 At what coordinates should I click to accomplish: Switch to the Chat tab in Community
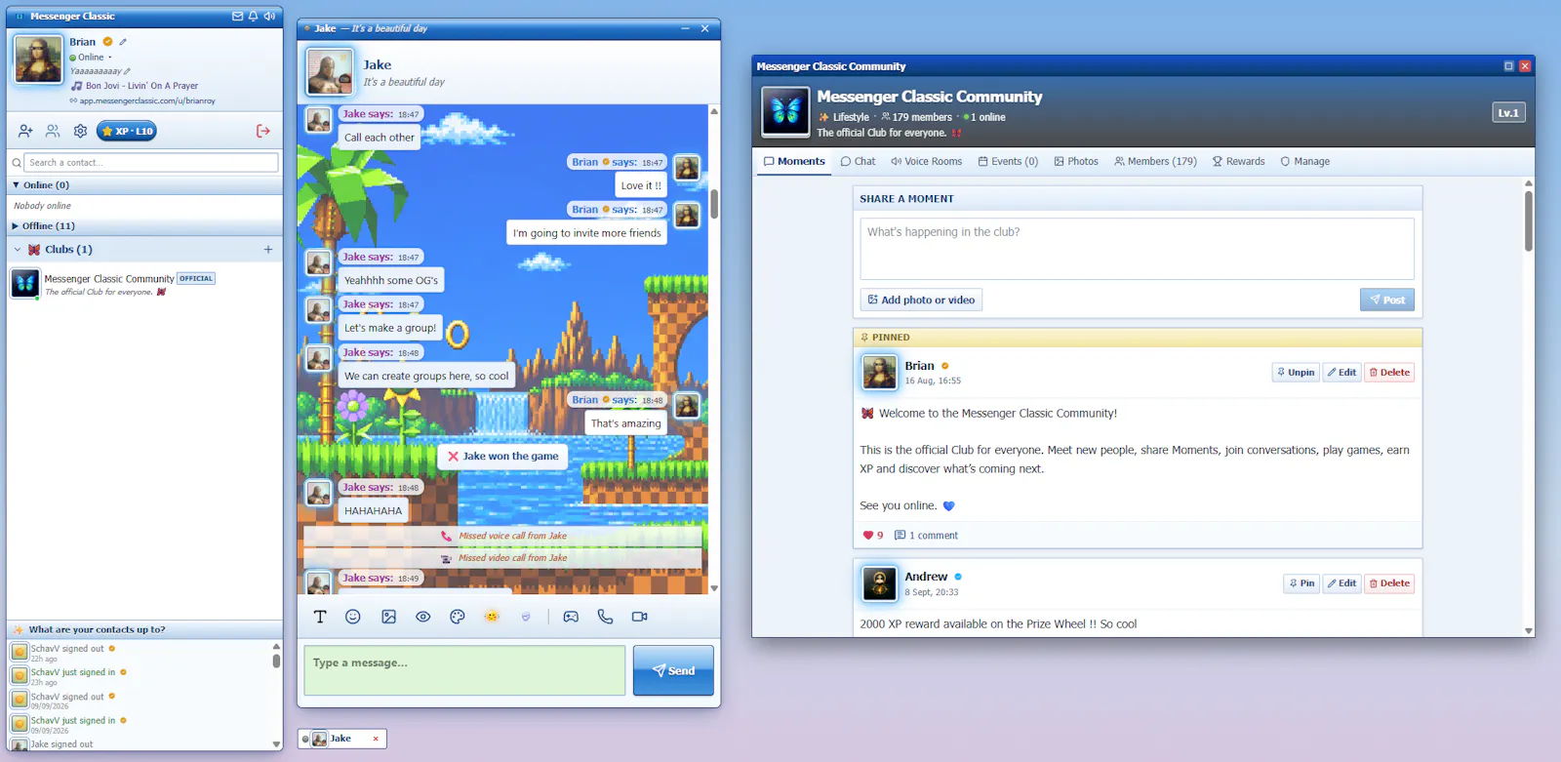pyautogui.click(x=859, y=162)
